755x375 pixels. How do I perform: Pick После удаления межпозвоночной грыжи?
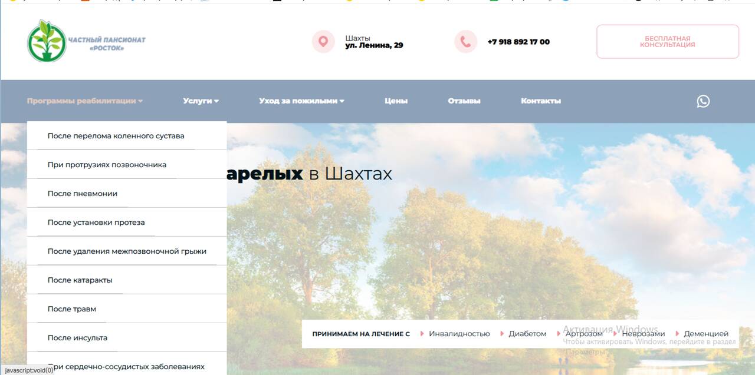[x=127, y=251]
